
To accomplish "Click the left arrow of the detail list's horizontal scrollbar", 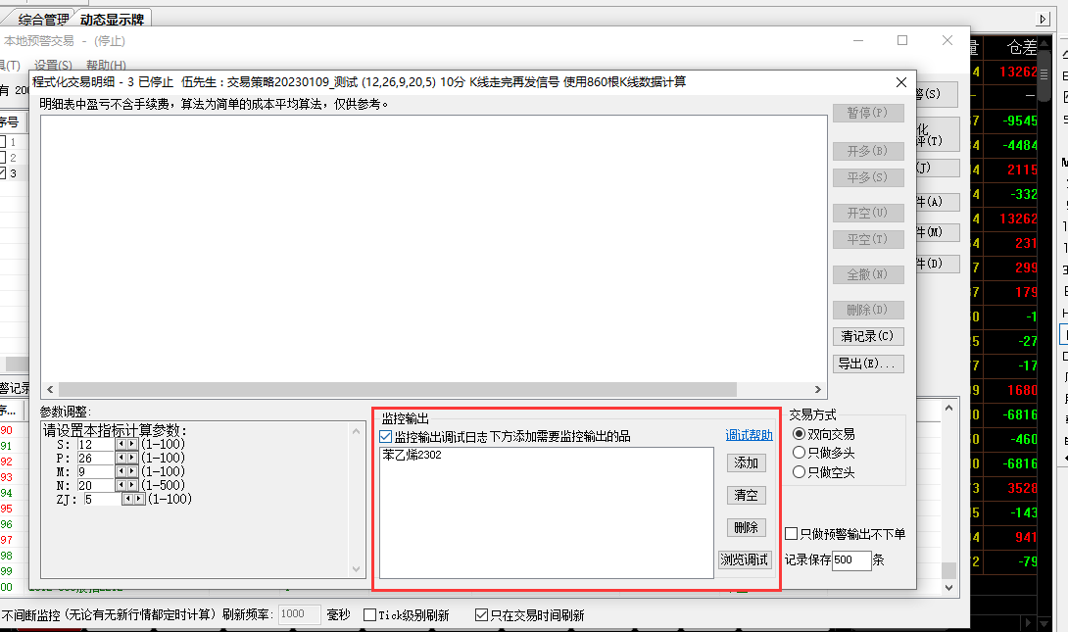I will [x=50, y=390].
